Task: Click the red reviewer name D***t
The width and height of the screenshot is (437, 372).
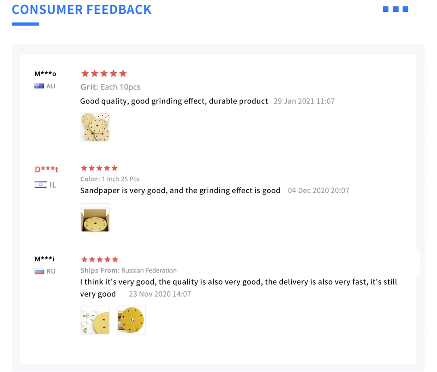Action: pyautogui.click(x=47, y=169)
